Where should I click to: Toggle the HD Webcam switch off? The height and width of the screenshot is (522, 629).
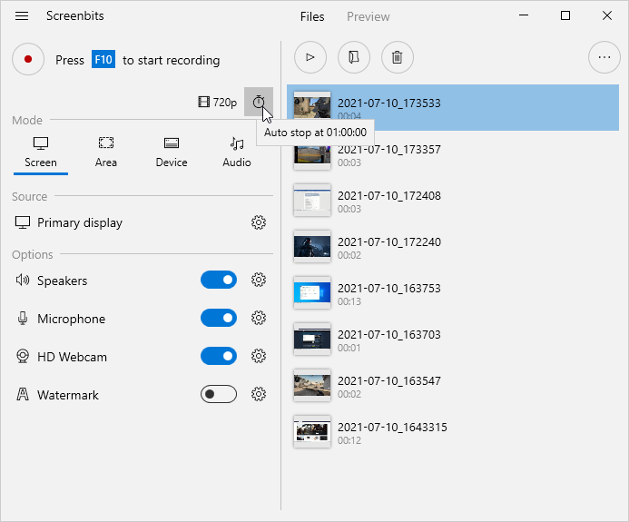tap(219, 356)
